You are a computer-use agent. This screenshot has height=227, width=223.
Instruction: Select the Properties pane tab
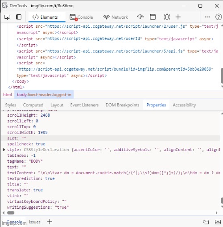[x=156, y=105]
